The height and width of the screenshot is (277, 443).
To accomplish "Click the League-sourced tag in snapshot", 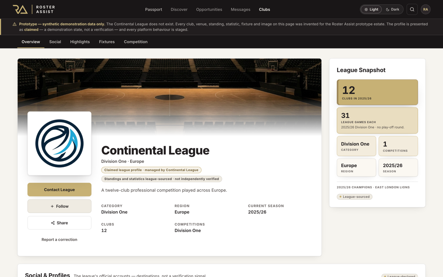I will (x=354, y=197).
